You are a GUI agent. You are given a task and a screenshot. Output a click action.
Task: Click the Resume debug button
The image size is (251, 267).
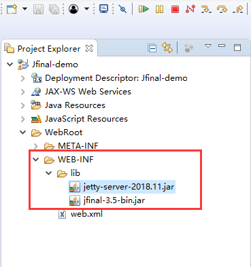pos(144,9)
